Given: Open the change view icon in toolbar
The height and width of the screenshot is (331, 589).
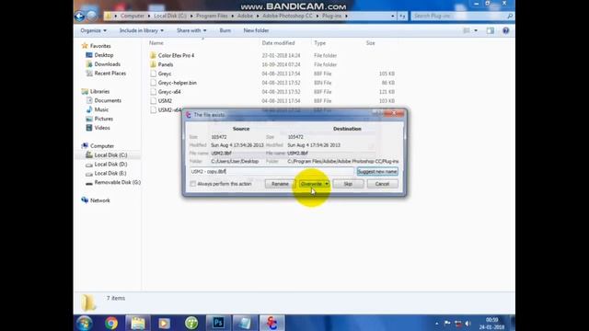Looking at the screenshot, I should pyautogui.click(x=467, y=30).
